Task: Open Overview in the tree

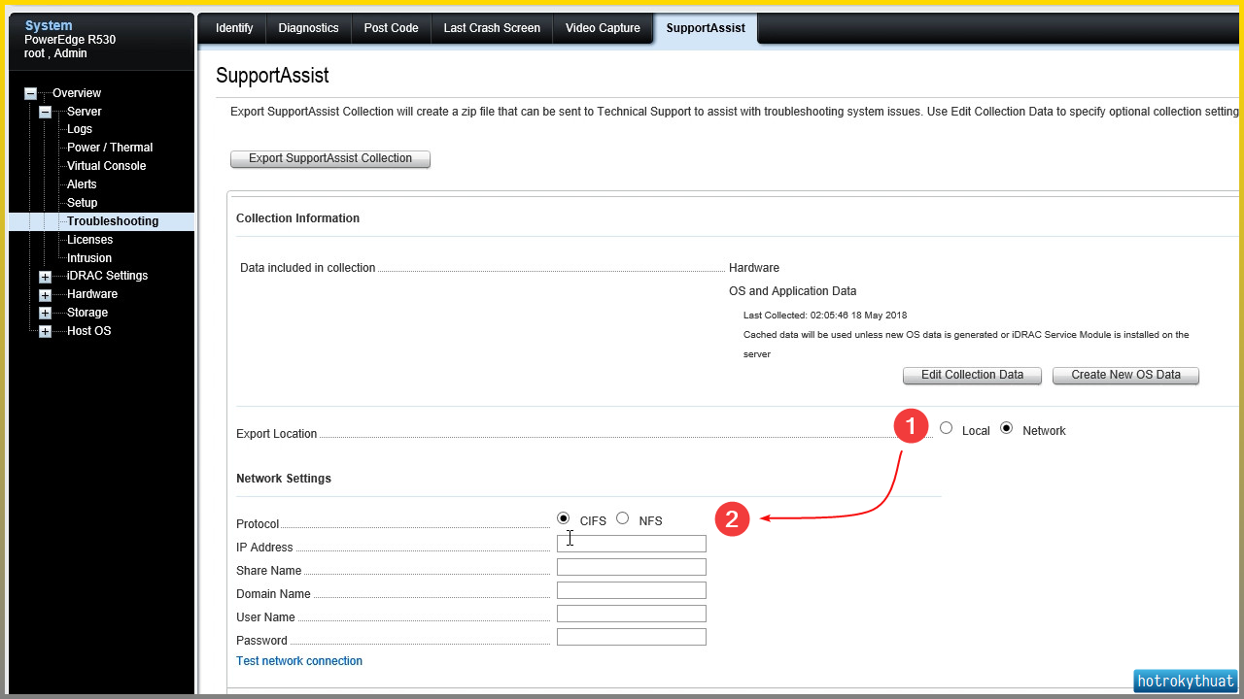Action: [77, 93]
